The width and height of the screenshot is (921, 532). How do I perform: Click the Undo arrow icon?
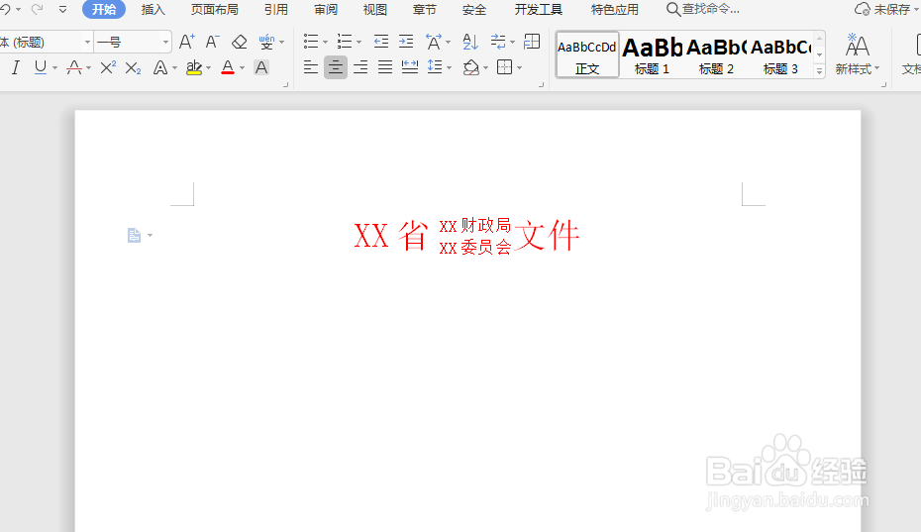[5, 9]
